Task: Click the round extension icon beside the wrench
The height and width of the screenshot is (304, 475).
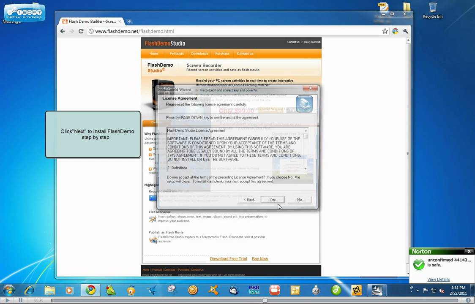Action: pyautogui.click(x=395, y=31)
